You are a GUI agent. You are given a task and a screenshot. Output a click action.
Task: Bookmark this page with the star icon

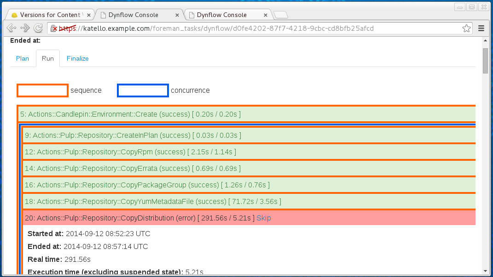coord(466,28)
